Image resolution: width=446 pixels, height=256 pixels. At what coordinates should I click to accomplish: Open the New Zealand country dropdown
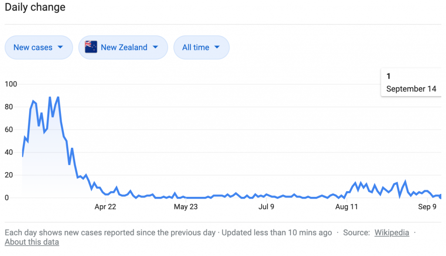(x=123, y=47)
